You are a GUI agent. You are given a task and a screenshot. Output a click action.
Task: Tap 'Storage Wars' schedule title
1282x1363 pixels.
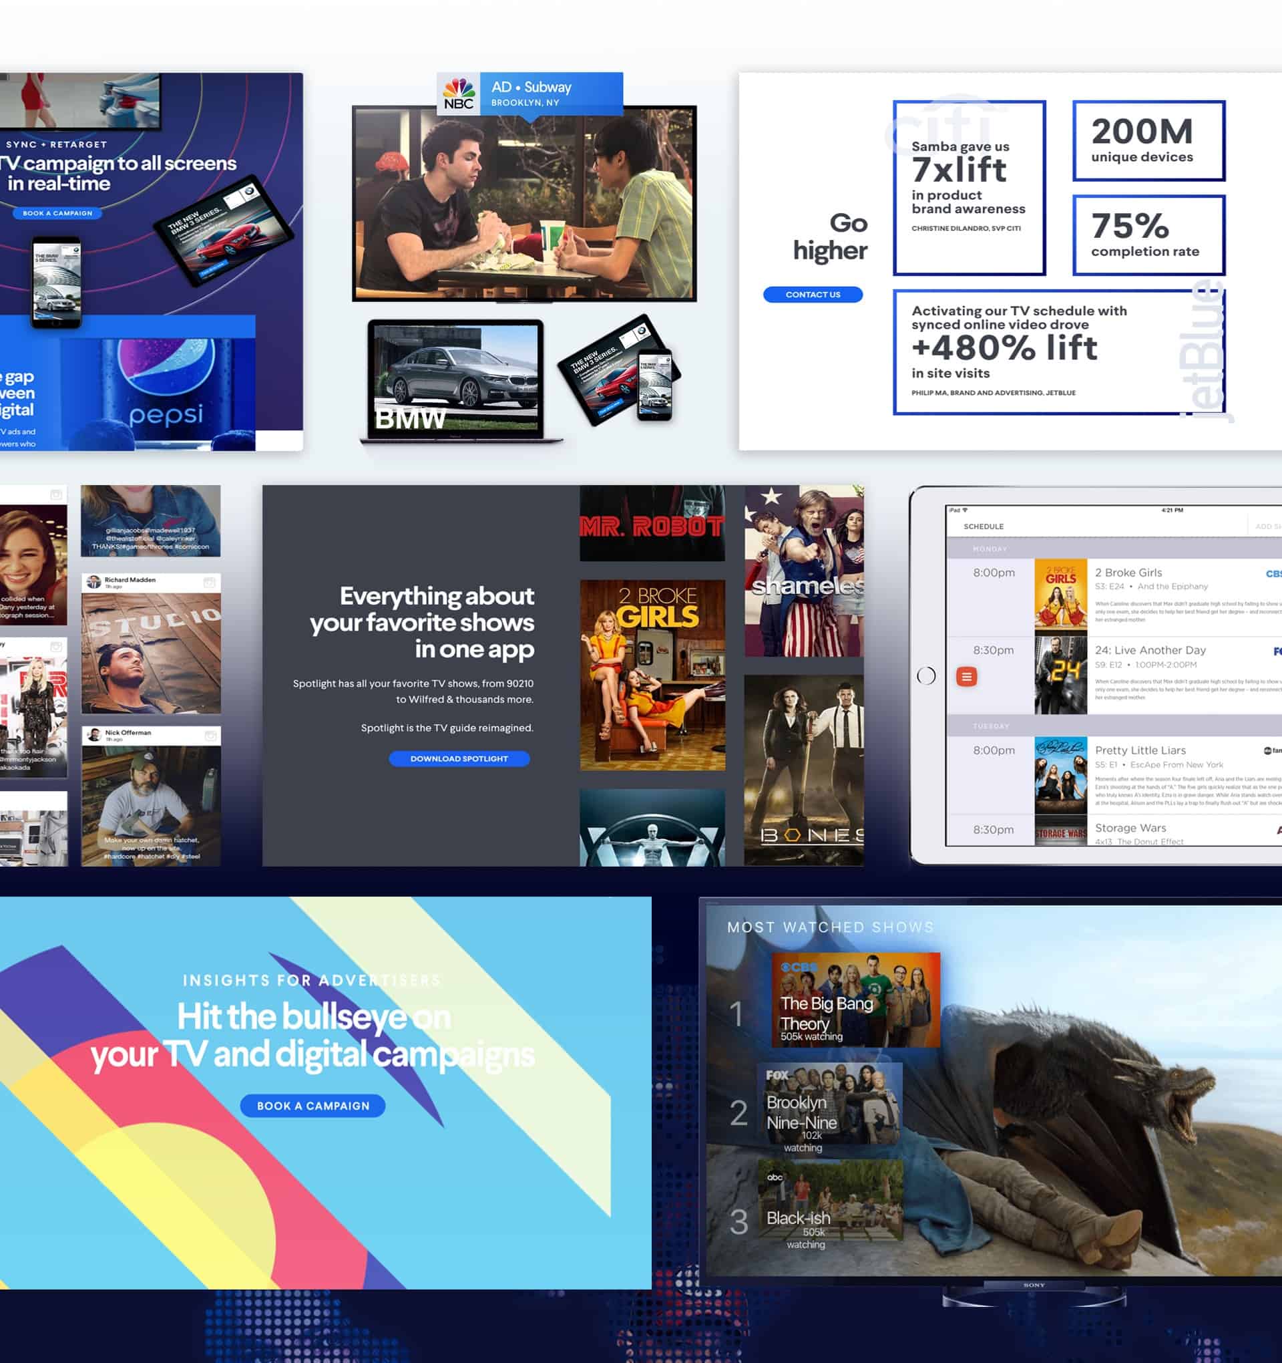point(1130,828)
